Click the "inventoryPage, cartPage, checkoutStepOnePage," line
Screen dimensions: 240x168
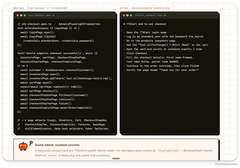54,57
